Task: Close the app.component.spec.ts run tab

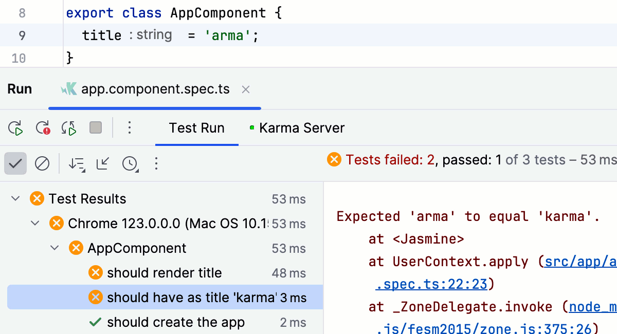Action: 245,89
